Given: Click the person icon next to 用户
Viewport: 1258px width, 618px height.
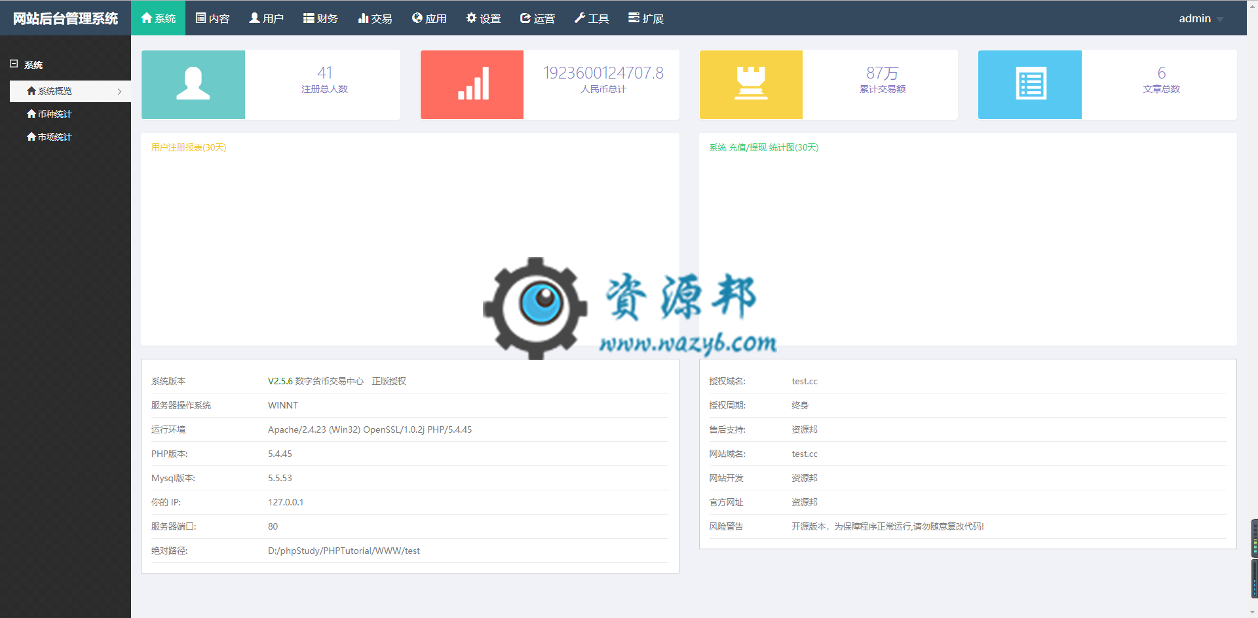Looking at the screenshot, I should [254, 18].
